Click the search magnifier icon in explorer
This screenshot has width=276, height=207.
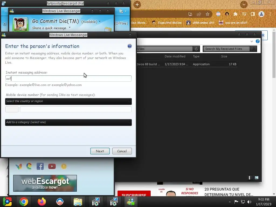(x=253, y=49)
